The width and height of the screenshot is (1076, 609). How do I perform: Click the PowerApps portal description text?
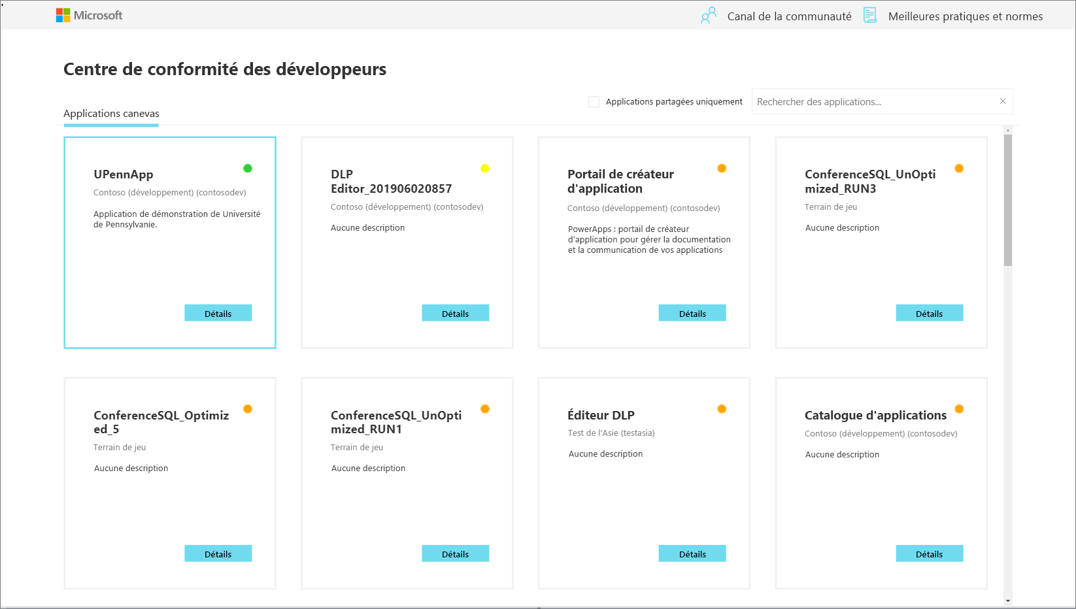pos(649,240)
